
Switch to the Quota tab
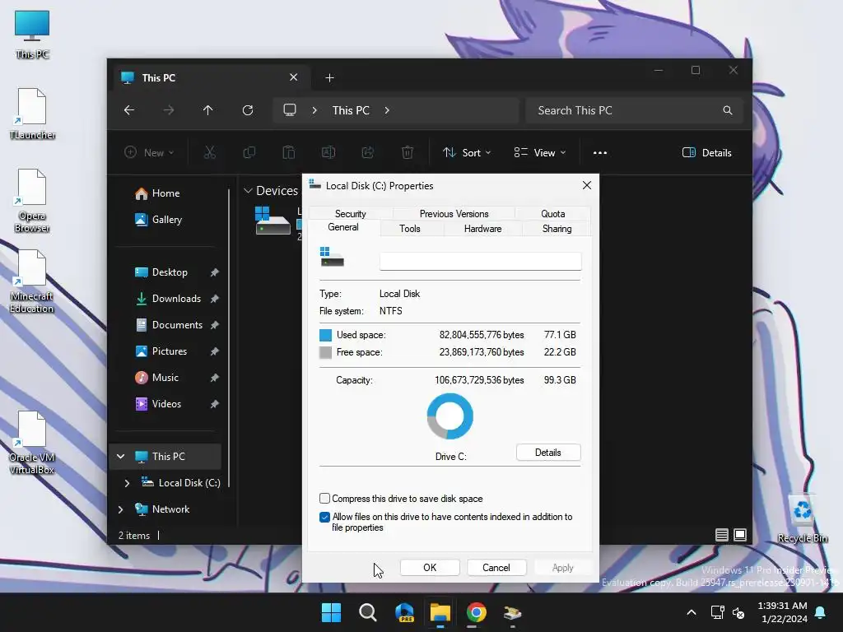point(552,213)
